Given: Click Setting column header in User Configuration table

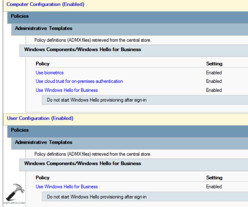Looking at the screenshot, I should (214, 178).
